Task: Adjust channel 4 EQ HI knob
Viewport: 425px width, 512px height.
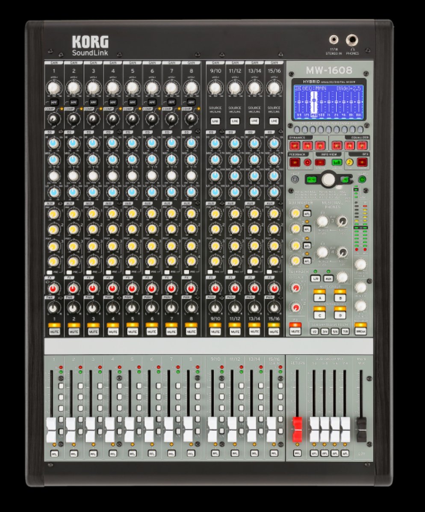Action: [x=112, y=143]
